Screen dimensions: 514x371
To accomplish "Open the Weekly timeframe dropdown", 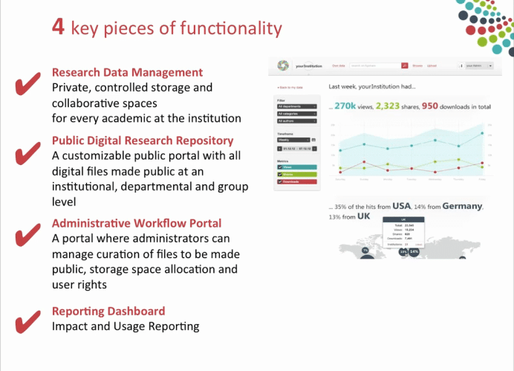I will pos(293,140).
